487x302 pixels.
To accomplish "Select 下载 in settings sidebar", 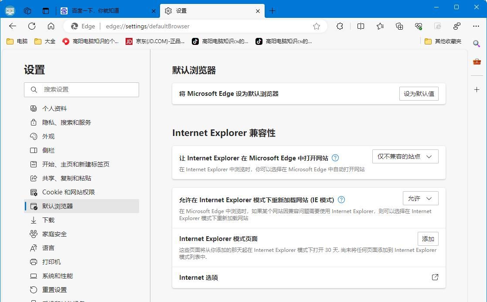I will [49, 220].
